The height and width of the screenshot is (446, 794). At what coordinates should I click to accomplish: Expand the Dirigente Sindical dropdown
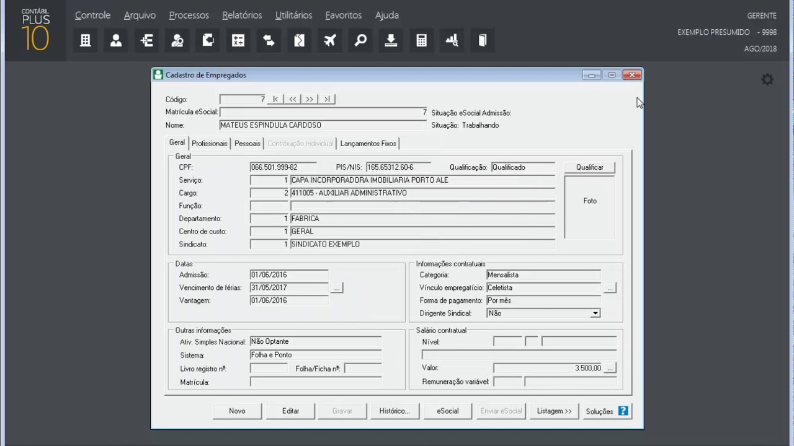(x=595, y=313)
